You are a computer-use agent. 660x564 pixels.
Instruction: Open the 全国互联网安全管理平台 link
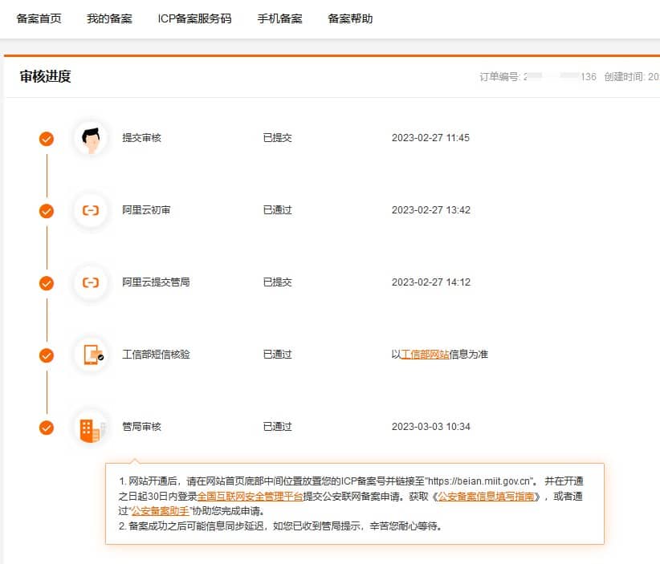(x=250, y=497)
